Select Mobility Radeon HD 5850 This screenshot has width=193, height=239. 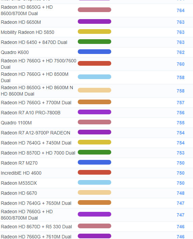point(27,32)
